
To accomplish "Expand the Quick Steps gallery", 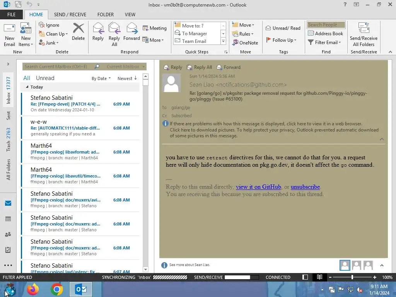I will pyautogui.click(x=223, y=41).
